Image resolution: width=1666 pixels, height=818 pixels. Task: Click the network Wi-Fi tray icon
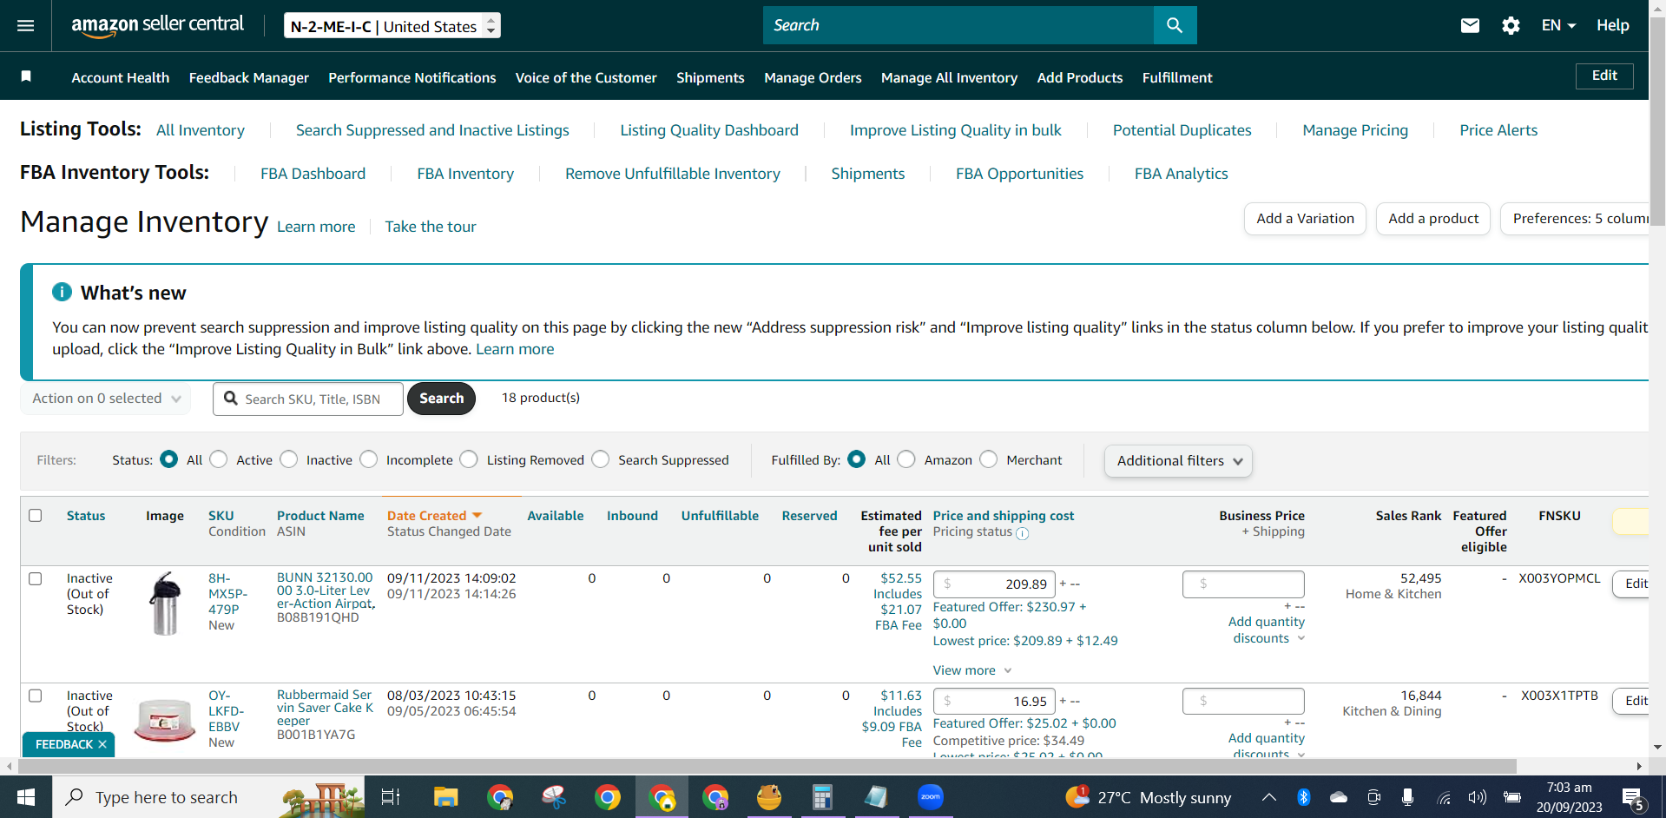click(x=1444, y=797)
